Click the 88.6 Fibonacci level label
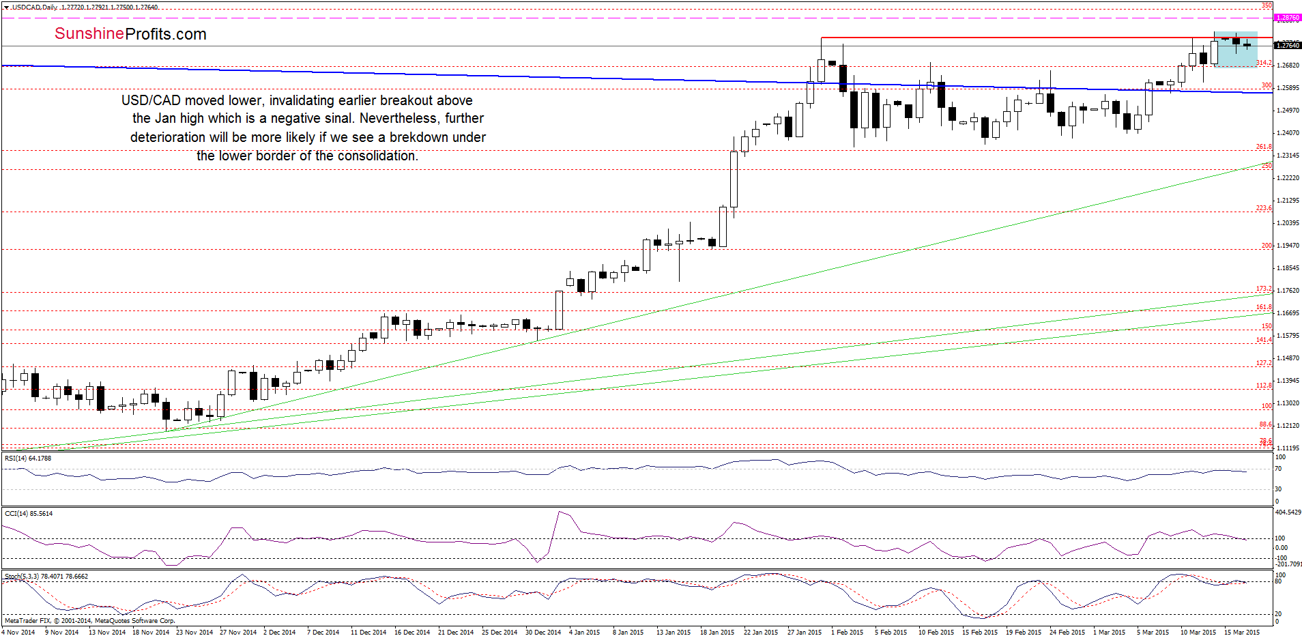1302x638 pixels. (x=1265, y=424)
